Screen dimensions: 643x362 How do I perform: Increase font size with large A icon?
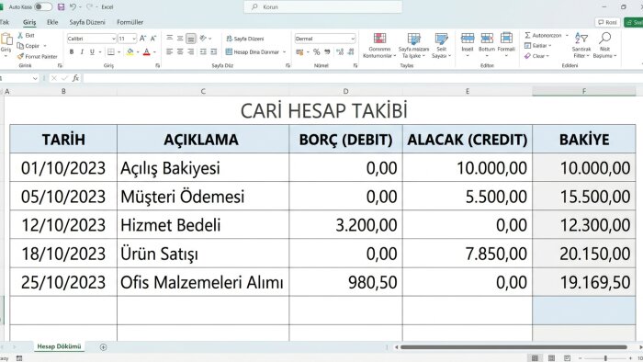[142, 39]
